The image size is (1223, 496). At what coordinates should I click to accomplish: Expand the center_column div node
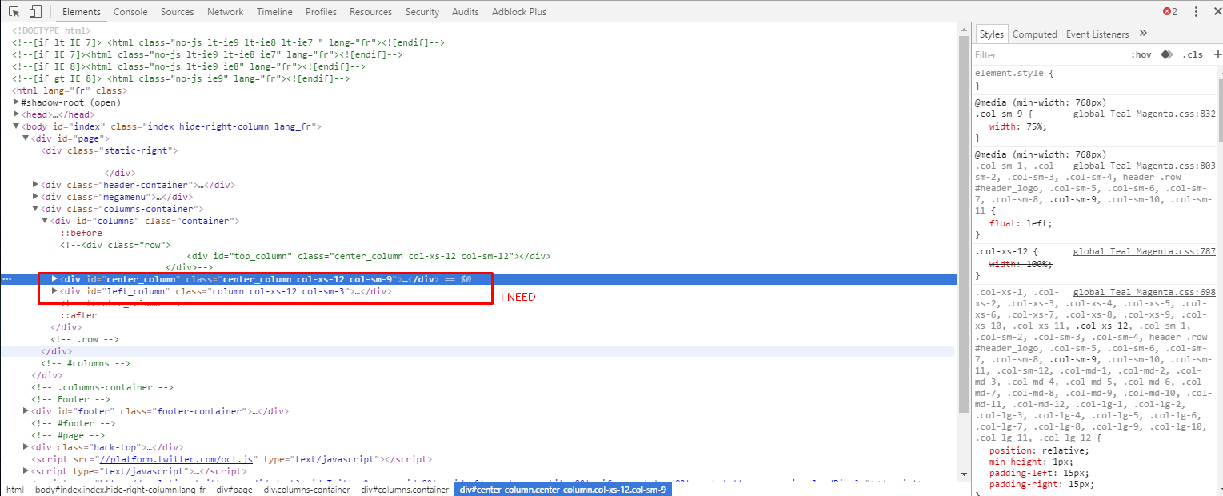coord(55,279)
